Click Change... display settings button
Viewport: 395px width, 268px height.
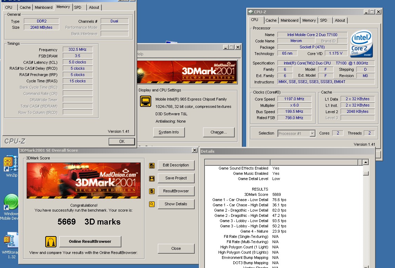(x=219, y=132)
